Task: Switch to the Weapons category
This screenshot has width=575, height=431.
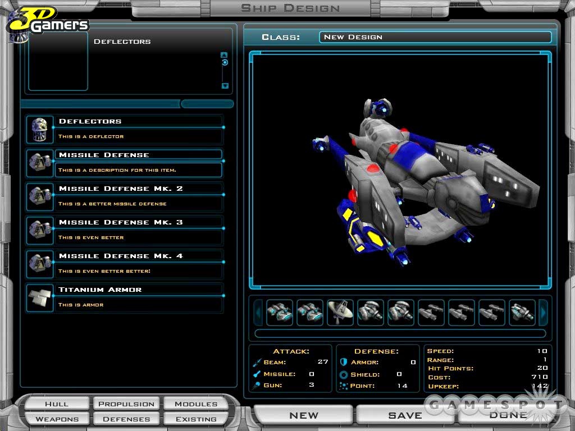Action: (x=56, y=419)
